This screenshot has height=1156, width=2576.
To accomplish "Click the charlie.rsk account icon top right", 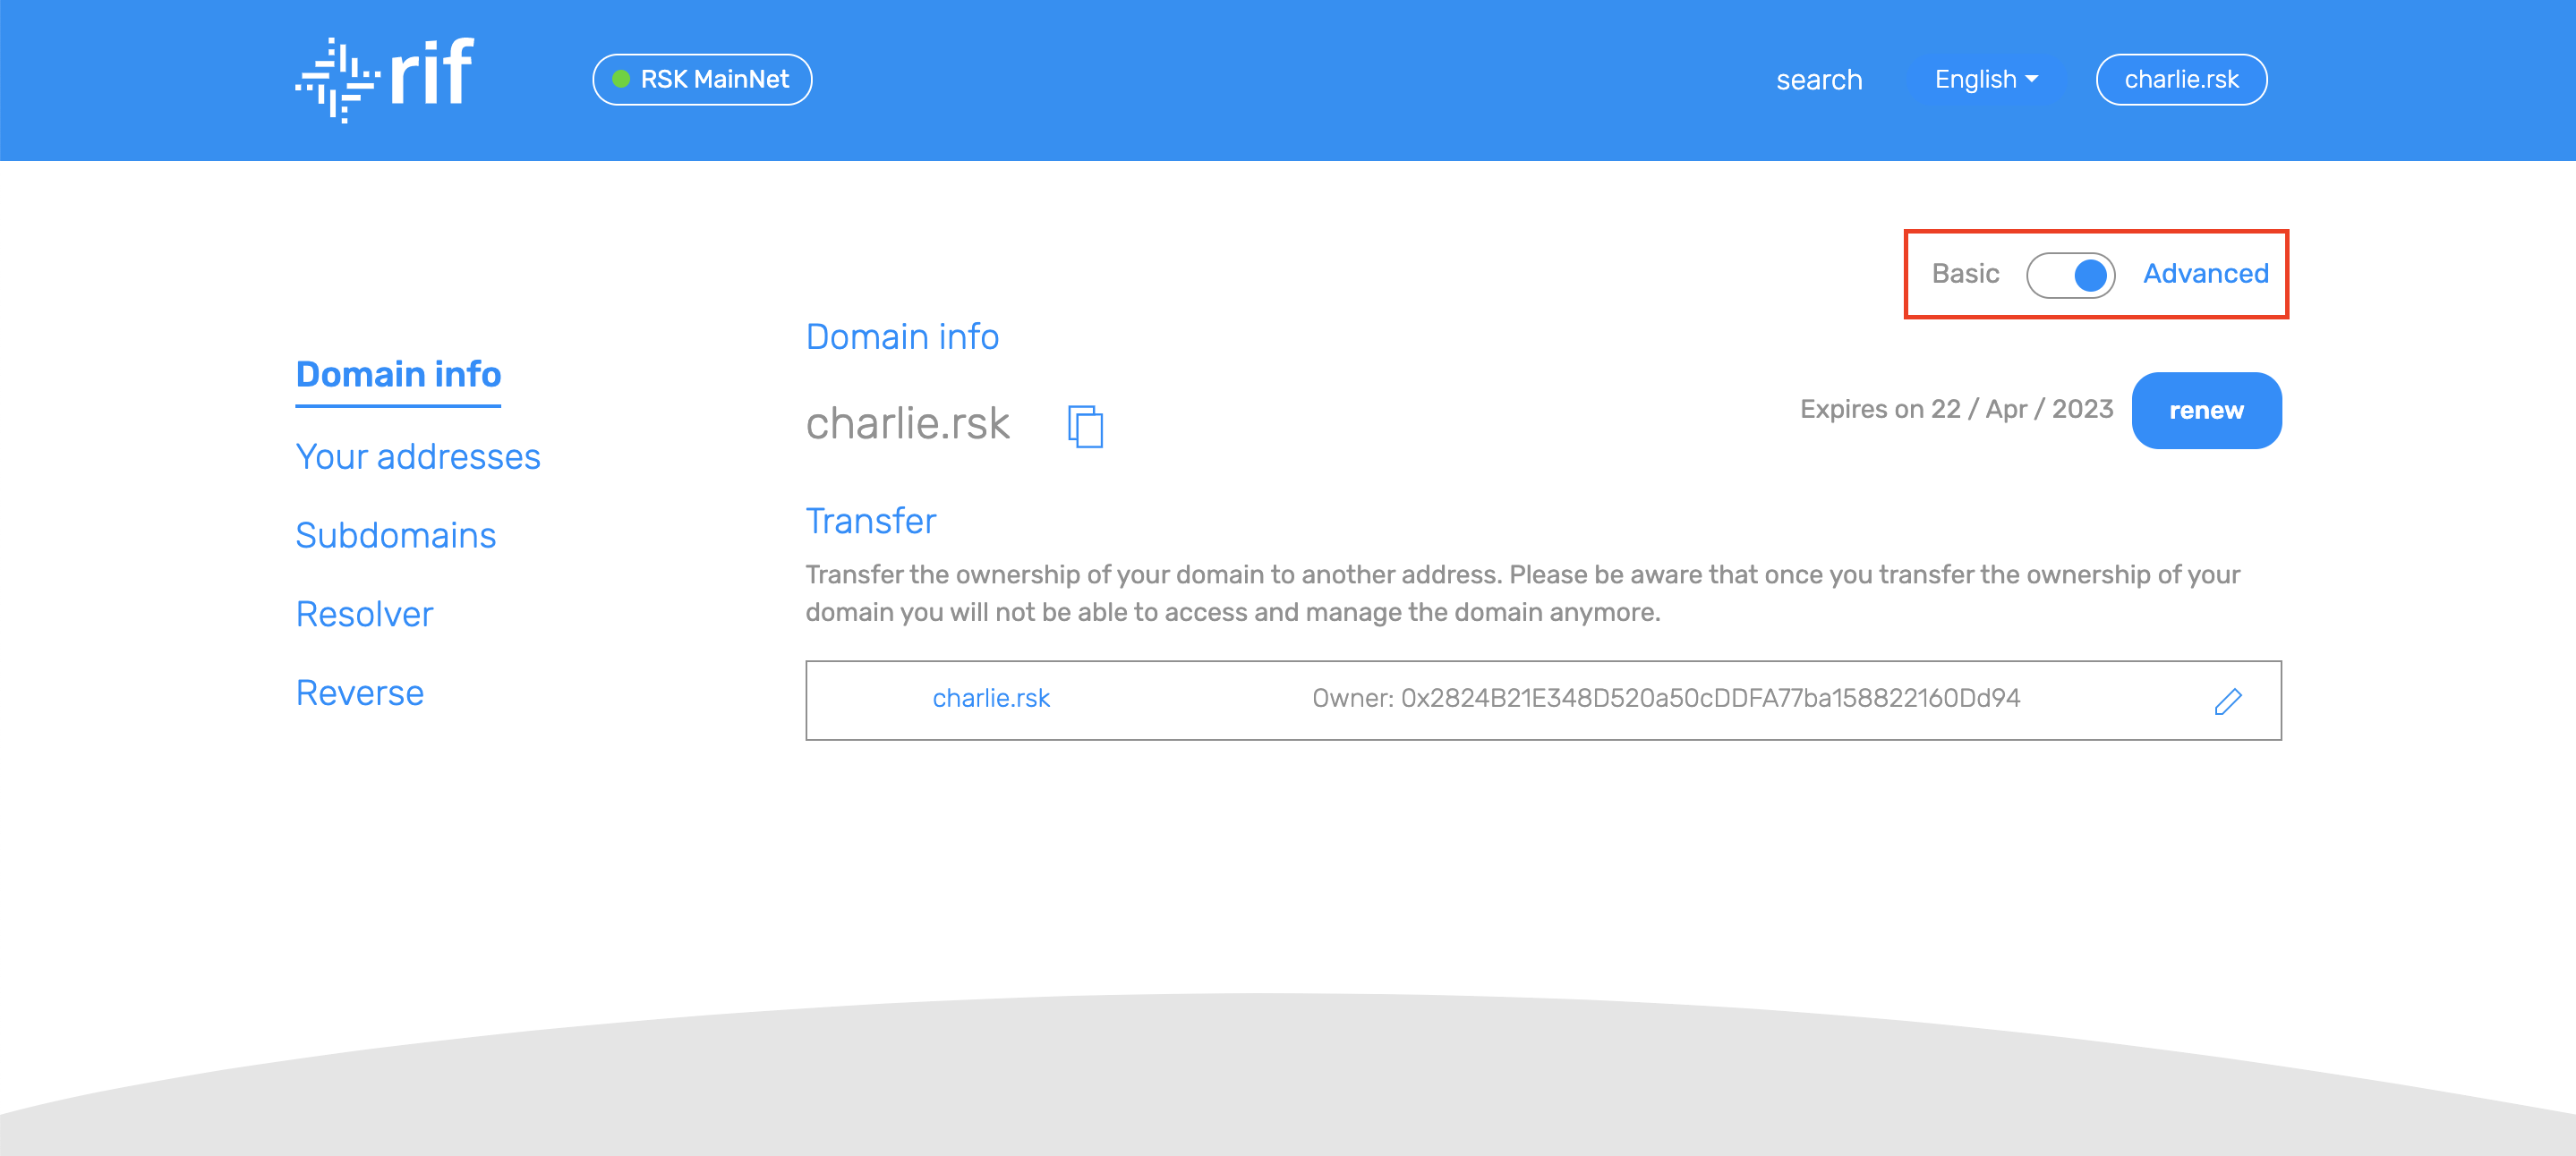I will click(2181, 79).
